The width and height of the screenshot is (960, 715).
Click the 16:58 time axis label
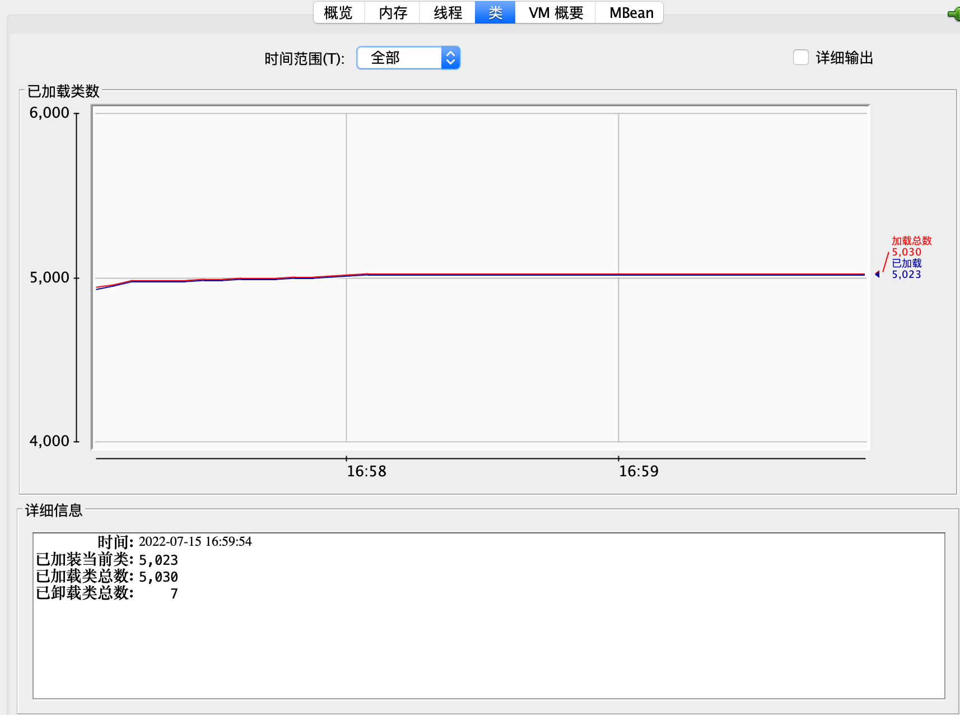[366, 471]
